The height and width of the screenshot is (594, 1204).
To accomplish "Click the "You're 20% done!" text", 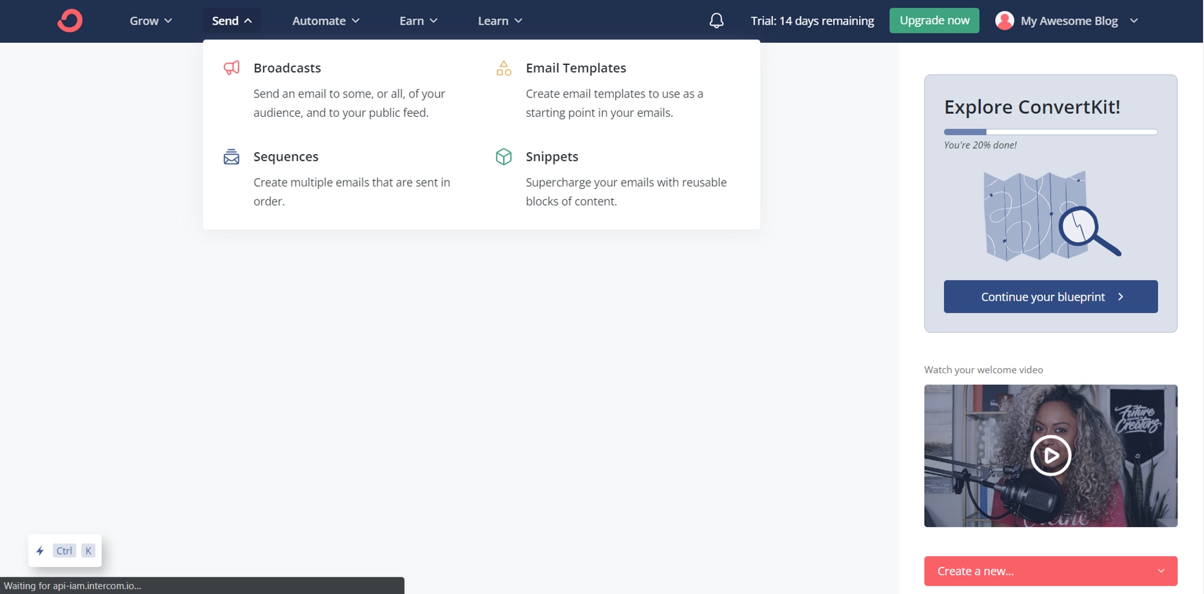I will 980,145.
